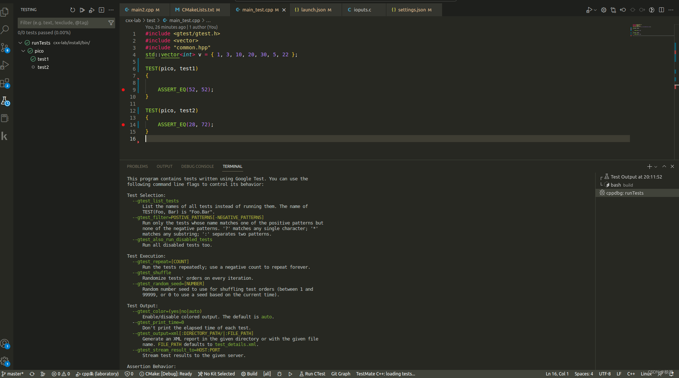Click the CMake launch play icon in status bar

[x=290, y=374]
